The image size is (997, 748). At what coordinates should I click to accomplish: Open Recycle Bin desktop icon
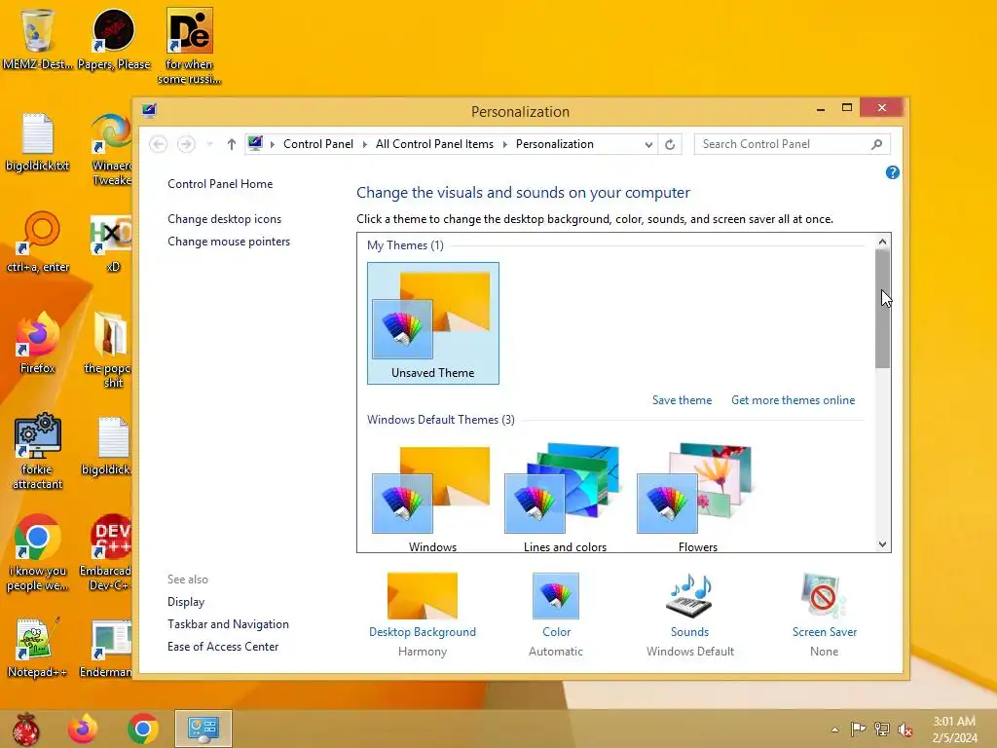point(38,39)
